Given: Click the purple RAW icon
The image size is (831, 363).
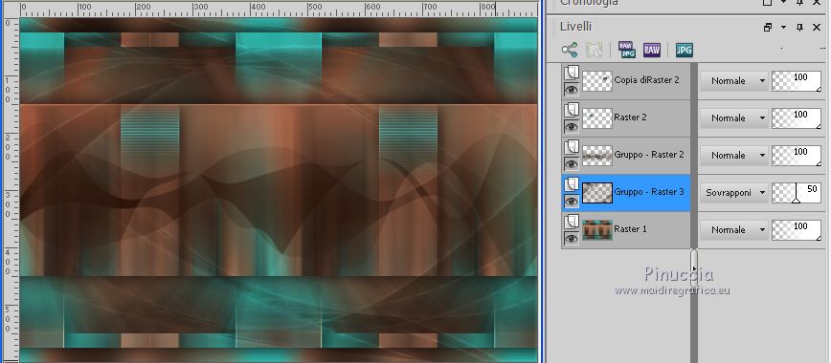Looking at the screenshot, I should [x=652, y=51].
